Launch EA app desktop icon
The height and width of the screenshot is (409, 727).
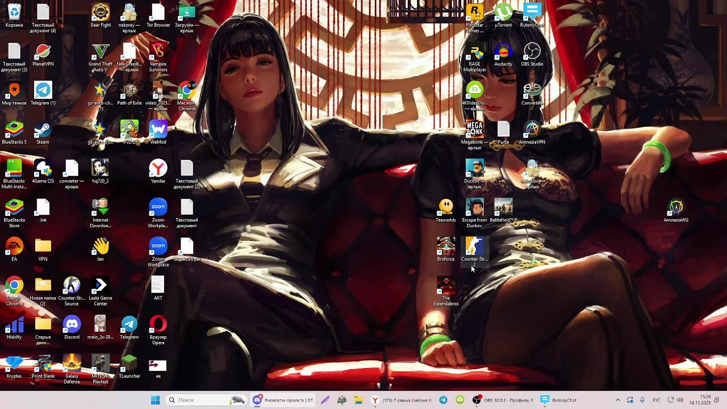(14, 249)
